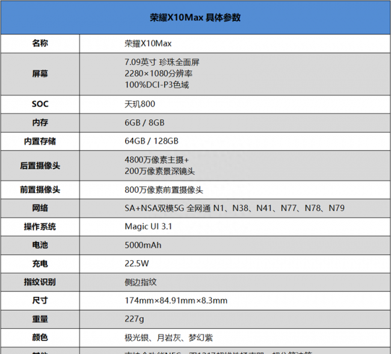Select the "重量" row label
The image size is (391, 354).
point(40,319)
